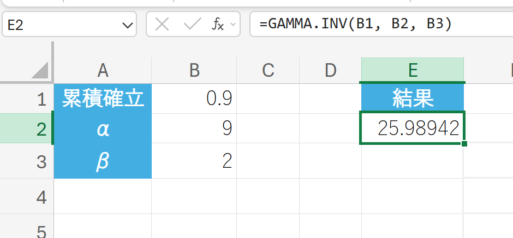Select column C header
The width and height of the screenshot is (513, 238).
(x=267, y=70)
